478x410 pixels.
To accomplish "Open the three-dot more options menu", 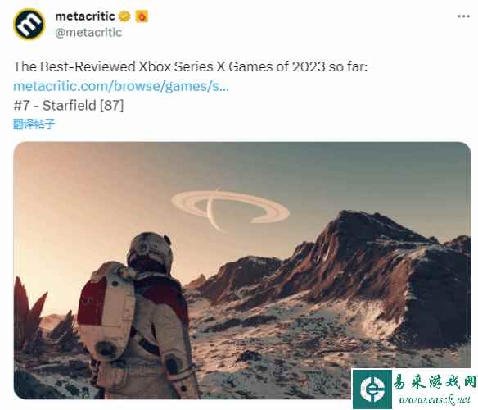I will pos(463,16).
